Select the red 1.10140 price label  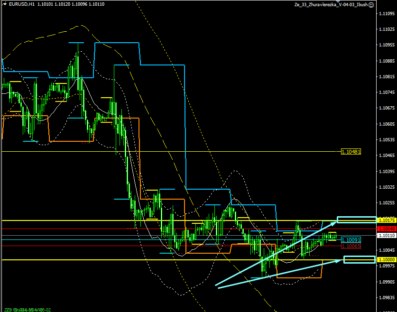[x=387, y=229]
